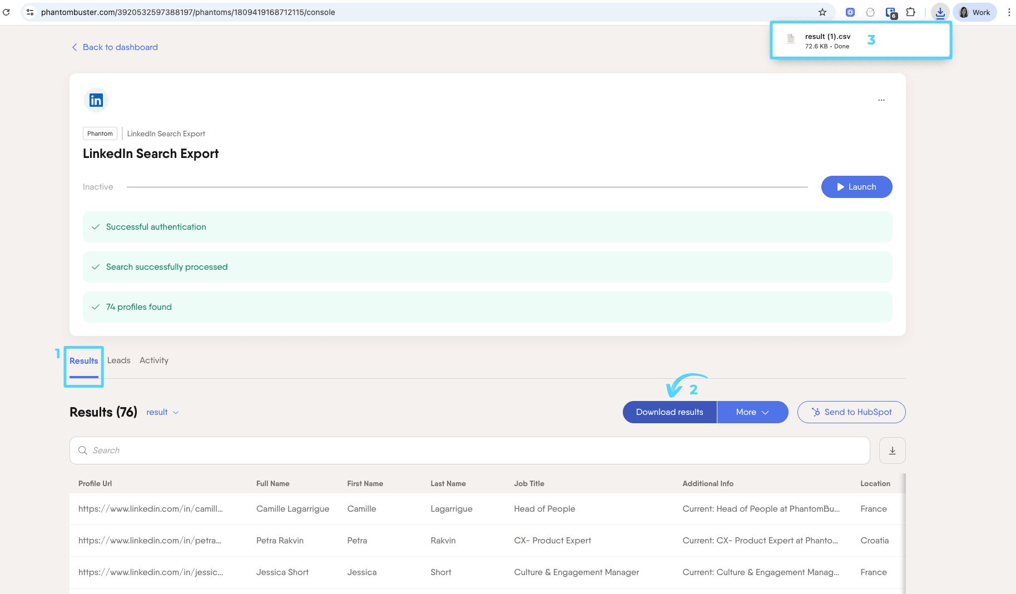The width and height of the screenshot is (1016, 594).
Task: Open the browser downloads icon
Action: pyautogui.click(x=940, y=12)
